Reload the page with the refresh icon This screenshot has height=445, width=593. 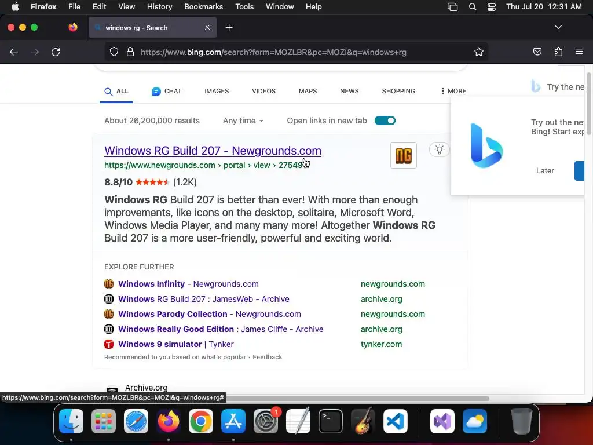click(x=56, y=52)
